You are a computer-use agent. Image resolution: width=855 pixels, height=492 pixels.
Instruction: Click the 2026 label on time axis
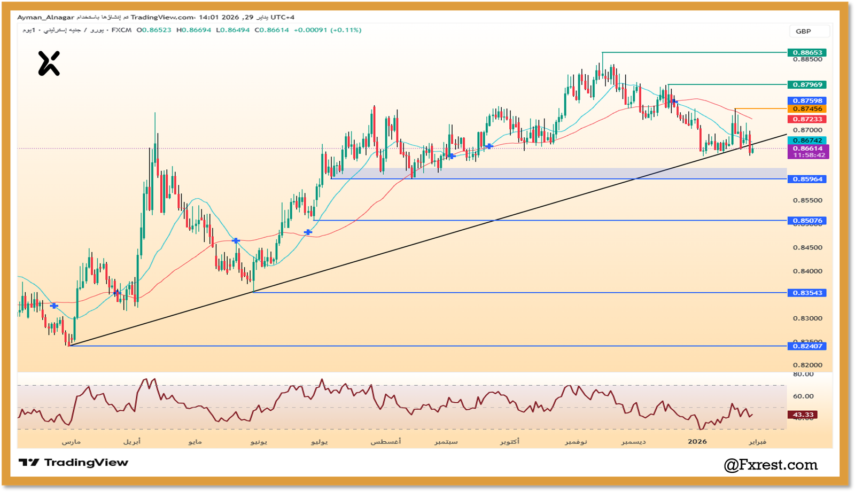click(697, 441)
